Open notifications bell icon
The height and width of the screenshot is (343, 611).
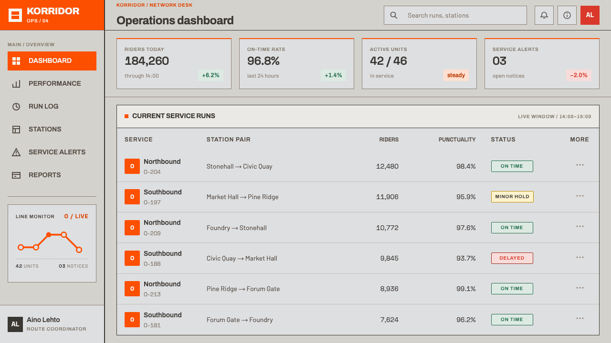click(544, 15)
